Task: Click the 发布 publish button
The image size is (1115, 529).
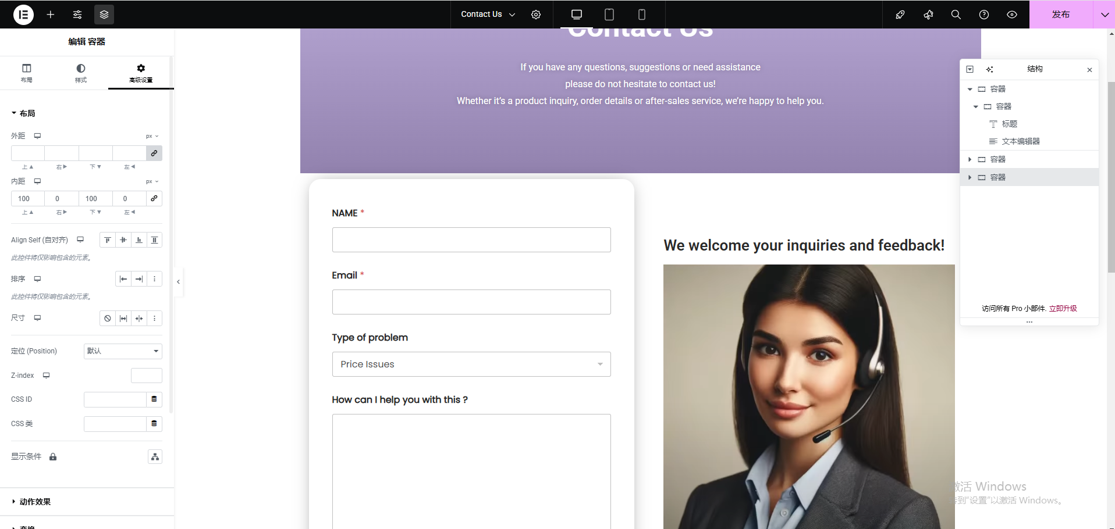Action: coord(1060,15)
